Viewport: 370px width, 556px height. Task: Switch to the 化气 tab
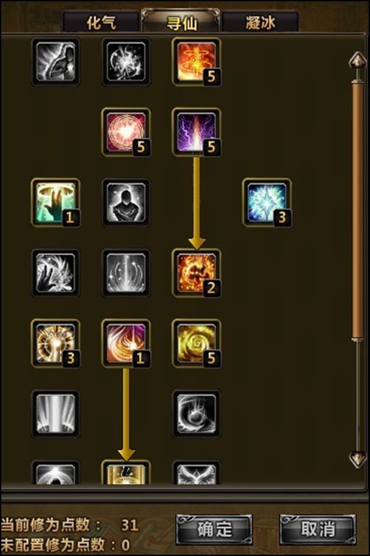tap(101, 23)
